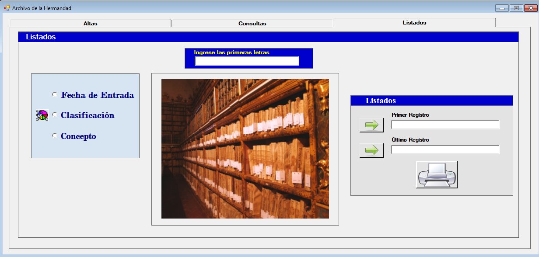Switch to the Altas tab

[90, 24]
